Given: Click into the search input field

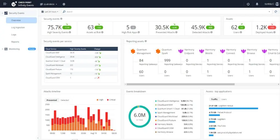Looking at the screenshot, I should pyautogui.click(x=164, y=12).
